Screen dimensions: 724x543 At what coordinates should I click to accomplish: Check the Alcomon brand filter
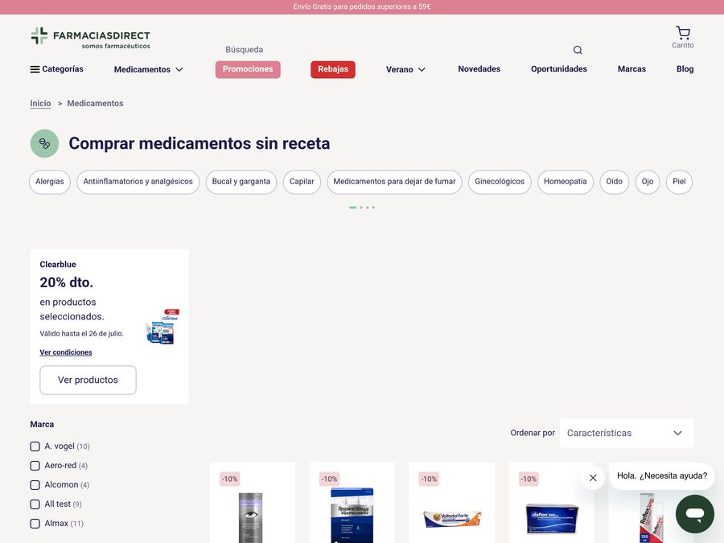click(x=35, y=485)
